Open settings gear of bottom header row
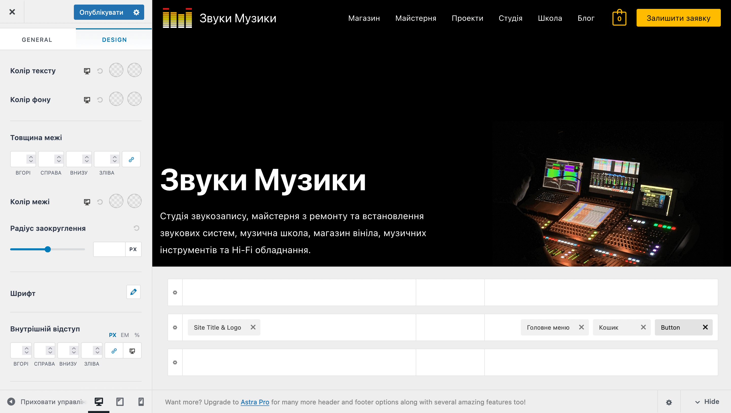 coord(175,362)
